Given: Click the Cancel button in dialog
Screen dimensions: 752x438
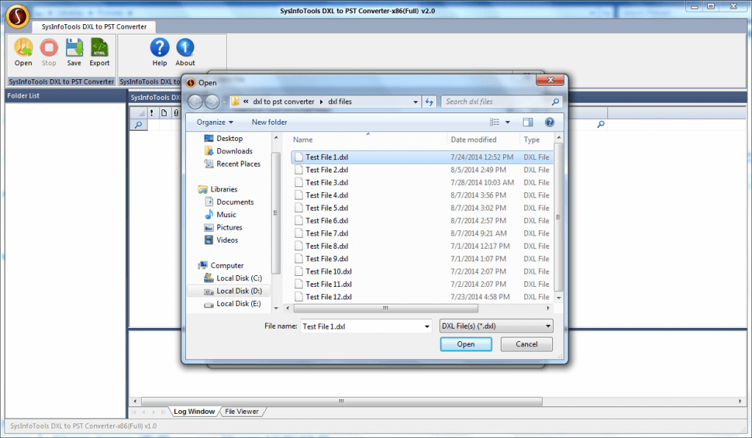Looking at the screenshot, I should [x=527, y=344].
